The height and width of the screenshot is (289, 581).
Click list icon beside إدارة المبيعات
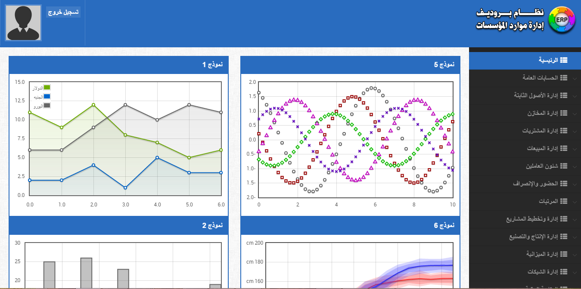click(564, 148)
